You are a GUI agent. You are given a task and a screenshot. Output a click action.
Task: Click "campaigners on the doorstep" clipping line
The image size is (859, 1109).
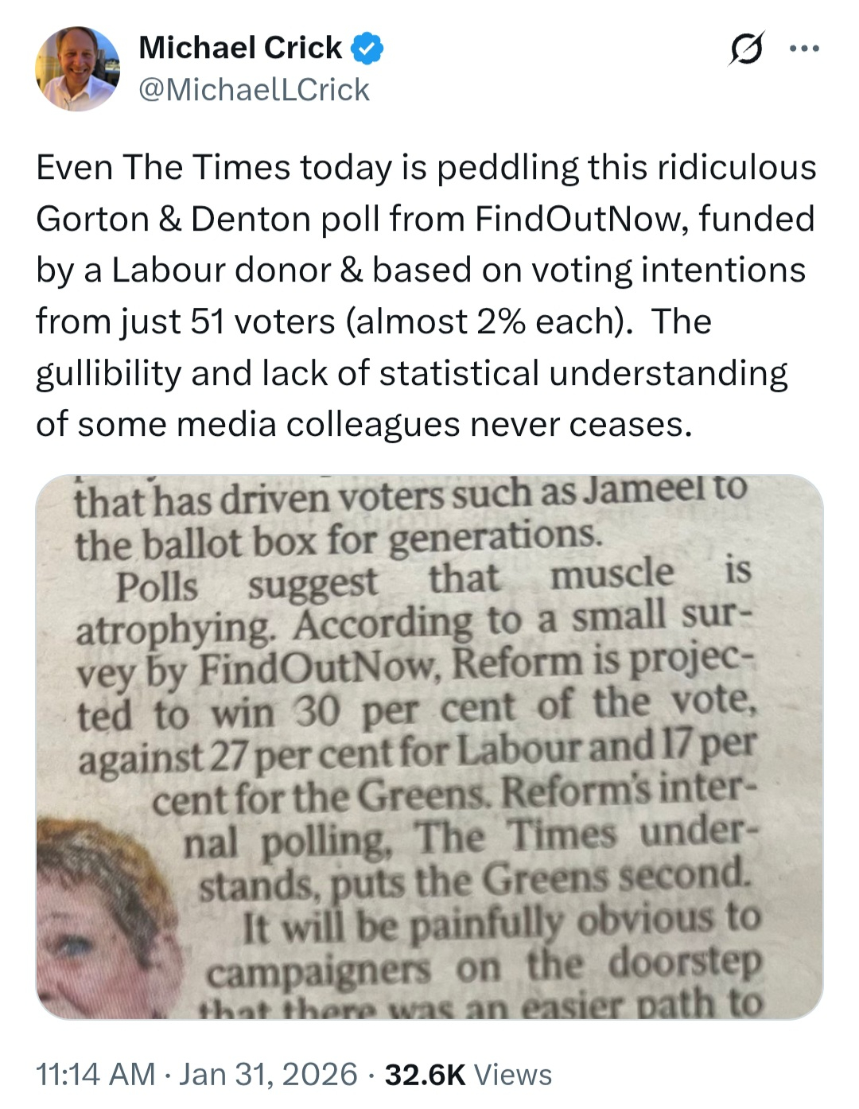(484, 967)
